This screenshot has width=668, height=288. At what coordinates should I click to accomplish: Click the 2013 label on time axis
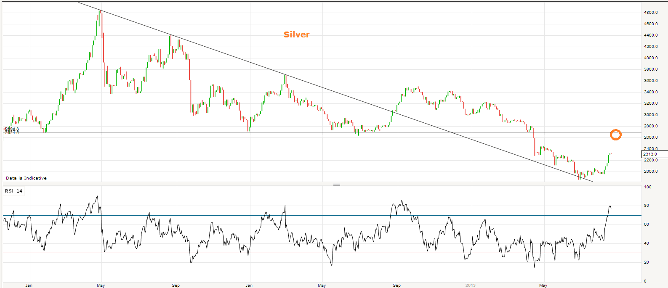click(x=470, y=285)
